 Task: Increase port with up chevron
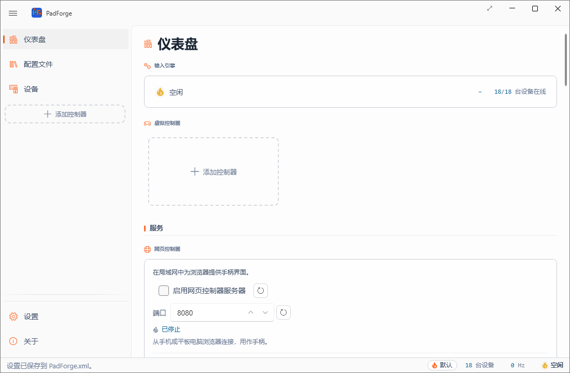(x=251, y=313)
